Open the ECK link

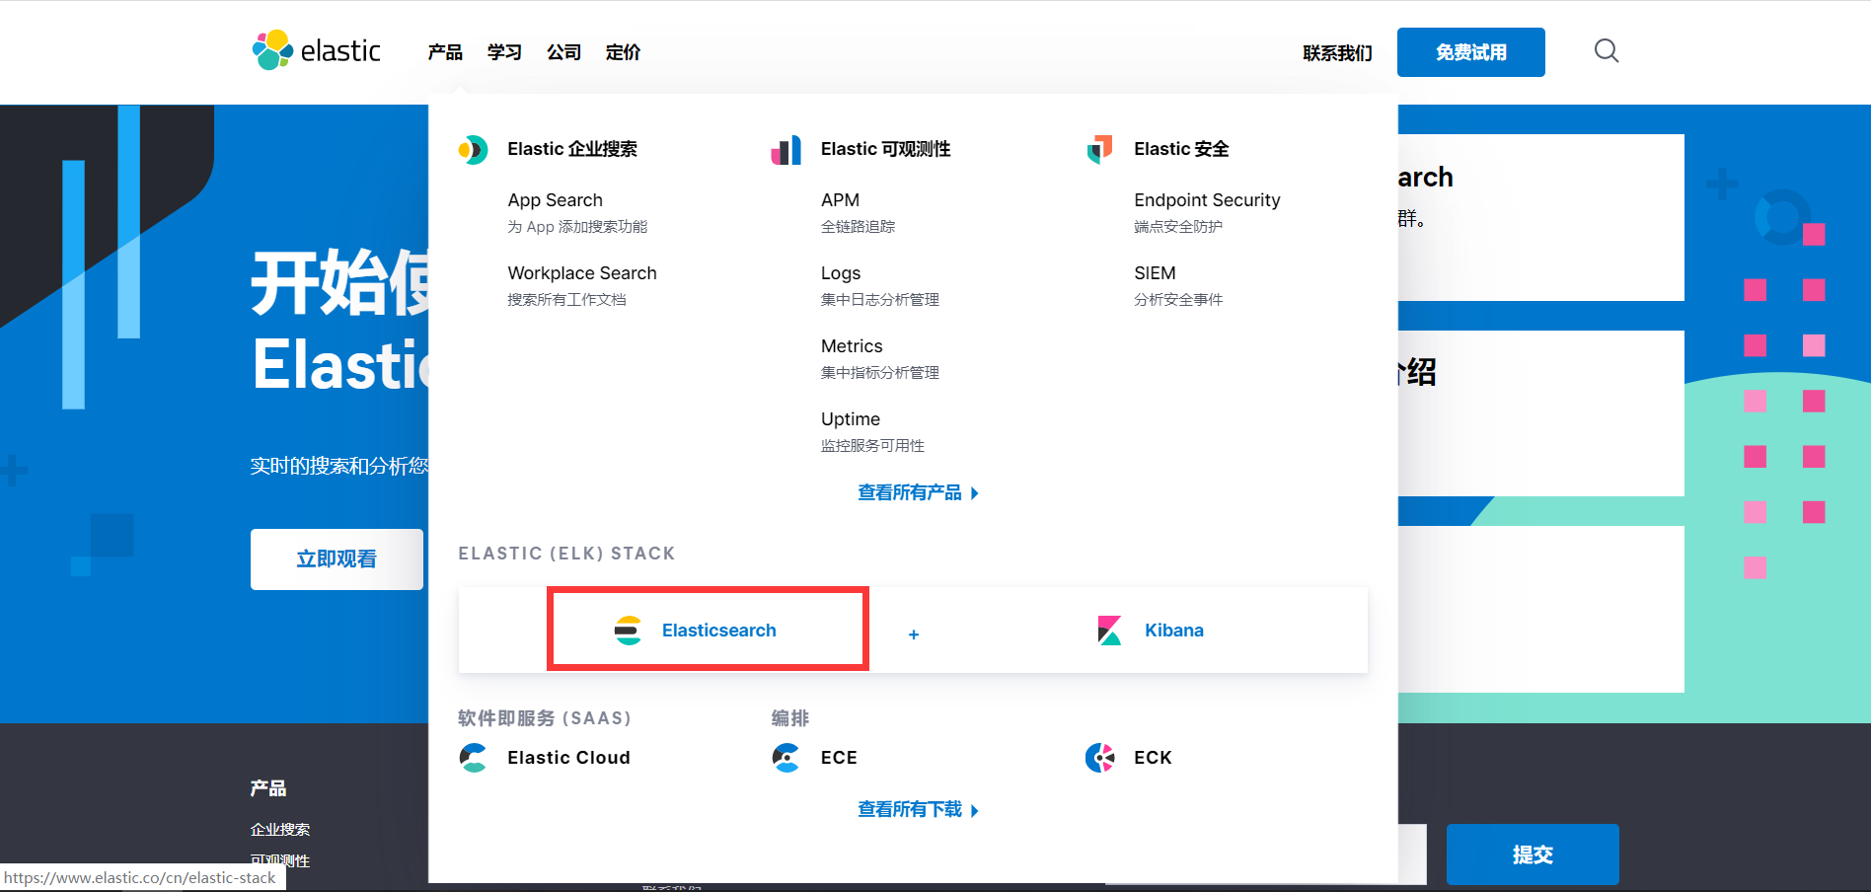tap(1153, 758)
